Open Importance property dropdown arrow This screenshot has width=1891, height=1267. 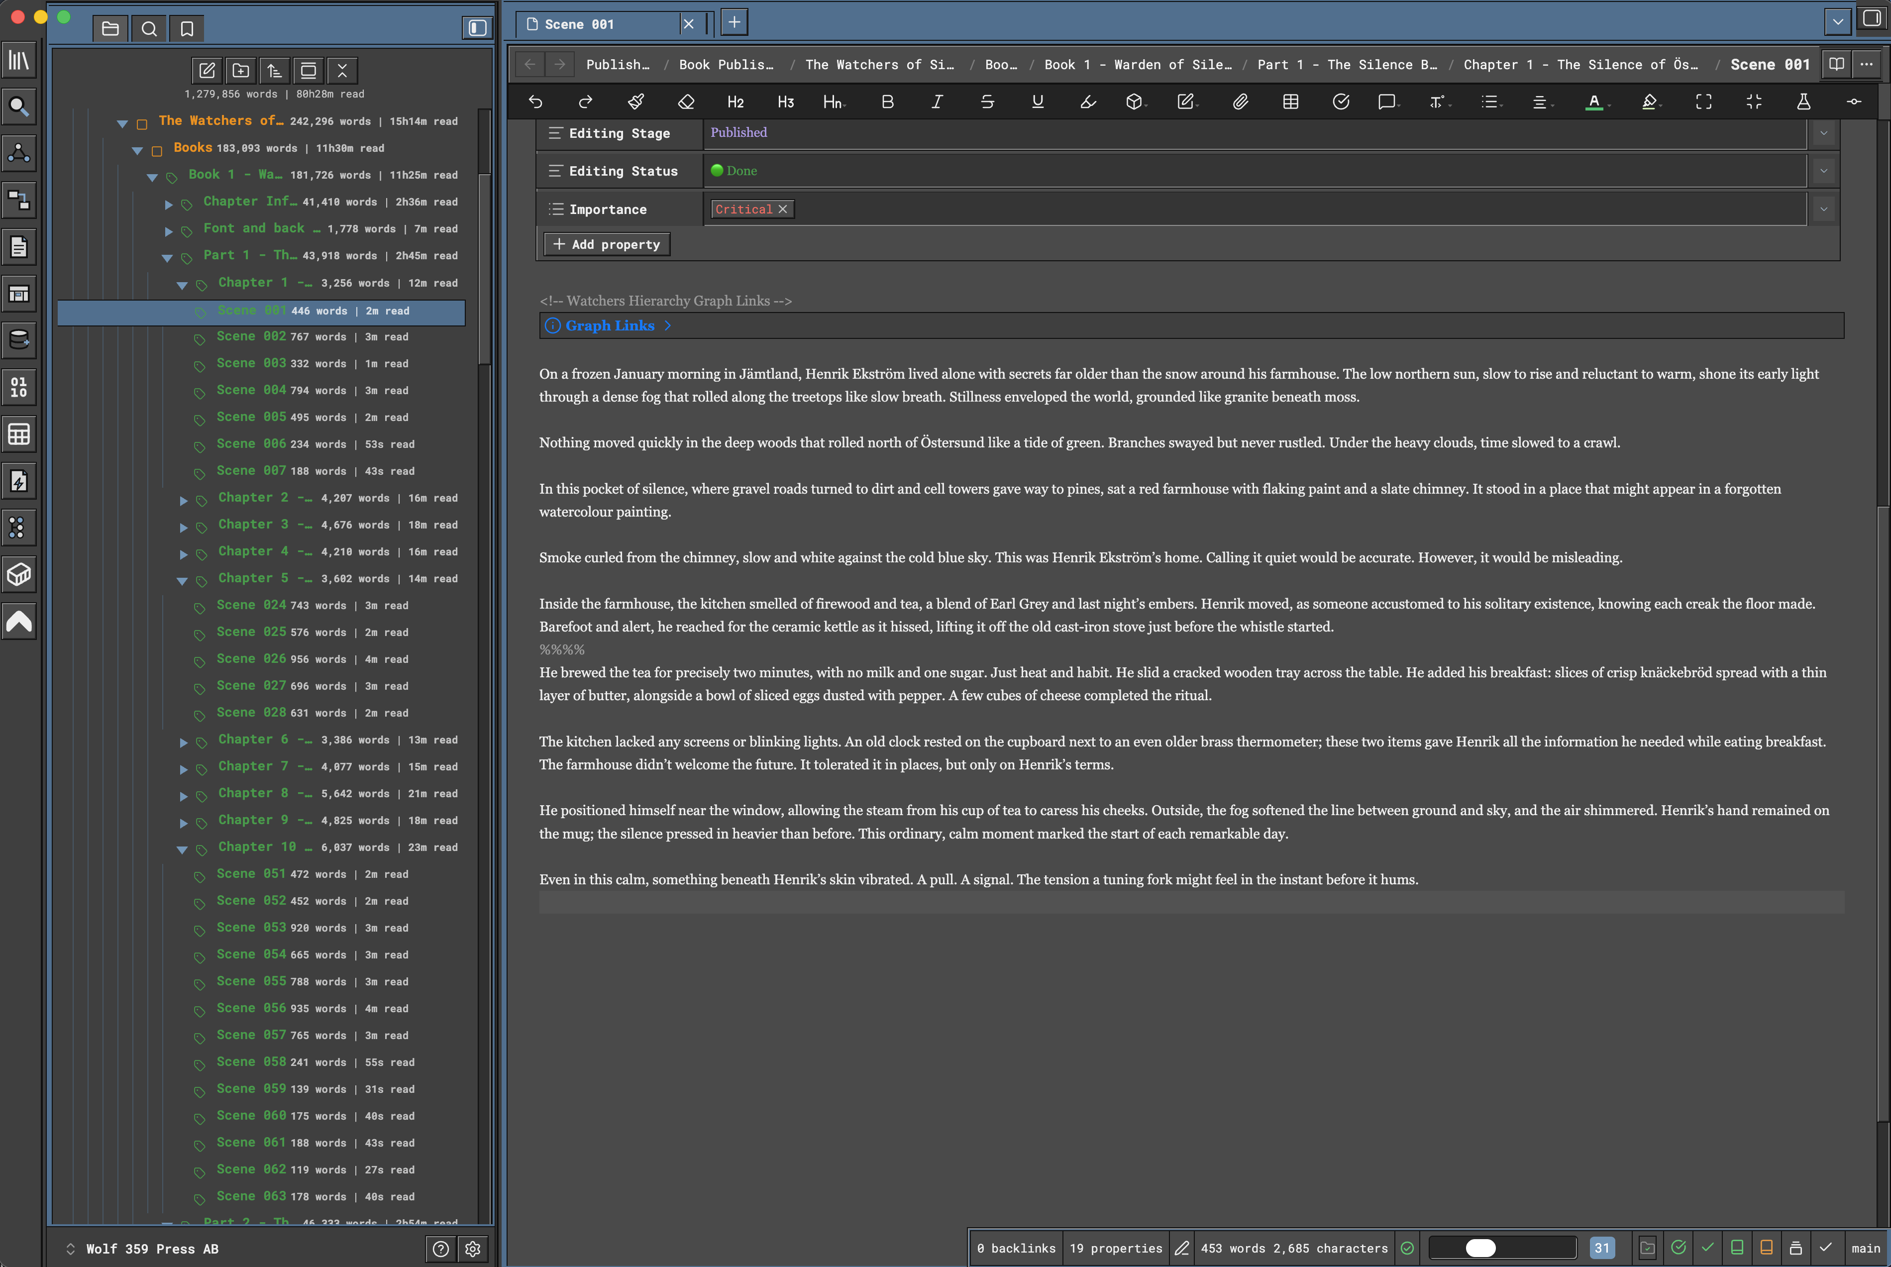[x=1823, y=210]
